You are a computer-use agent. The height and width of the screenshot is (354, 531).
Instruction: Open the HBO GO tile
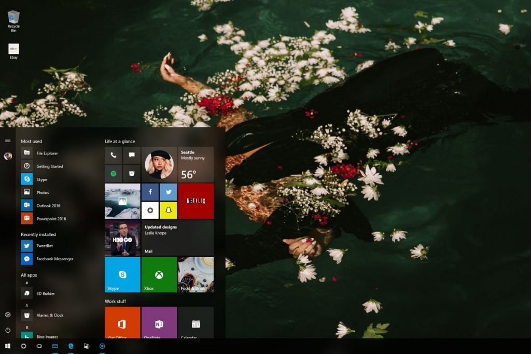point(122,238)
